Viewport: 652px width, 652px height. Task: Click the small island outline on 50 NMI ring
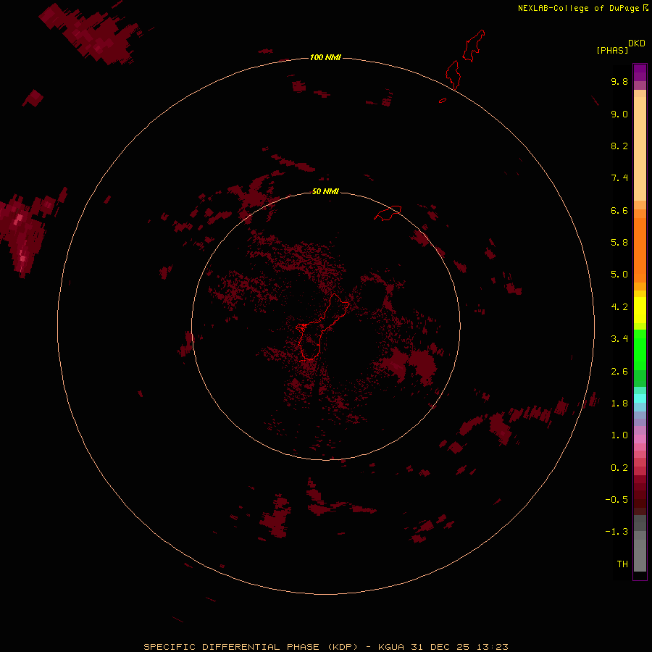tap(388, 212)
